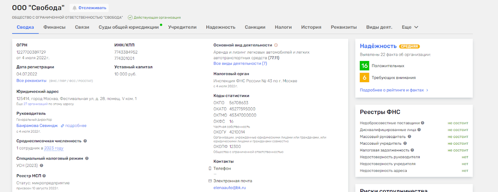This screenshot has height=192, width=498.
Task: Click ОКАТО code 45277595000
Action: point(242,109)
